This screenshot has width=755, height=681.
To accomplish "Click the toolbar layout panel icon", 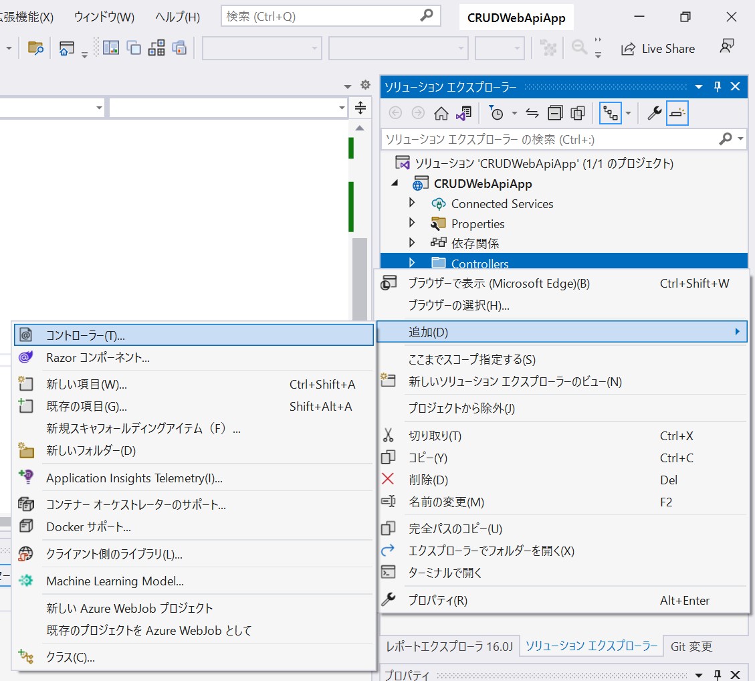I will point(111,47).
